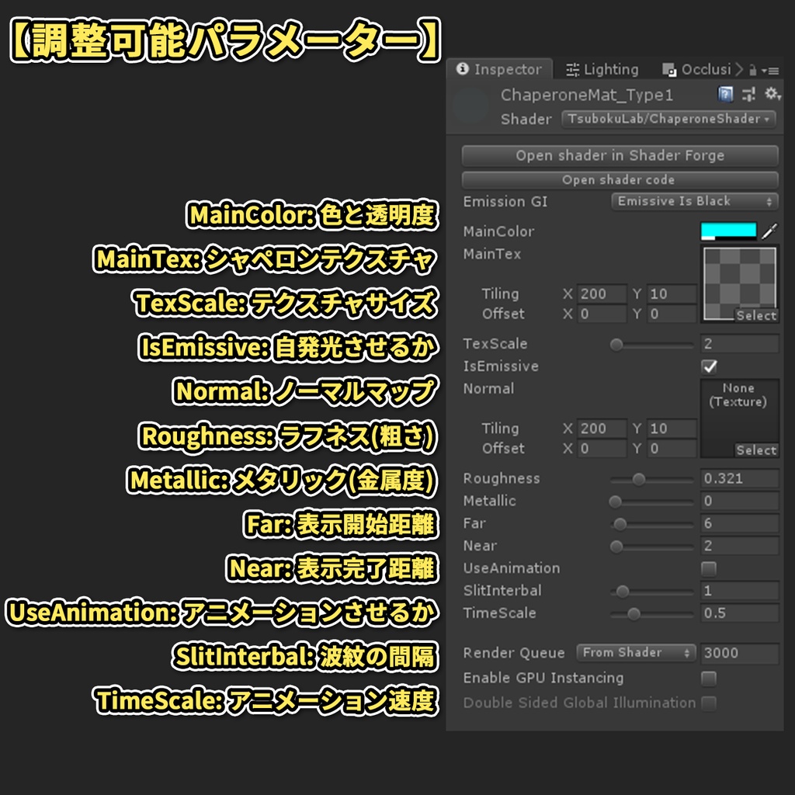
Task: Enable GPU Instancing
Action: pos(709,678)
